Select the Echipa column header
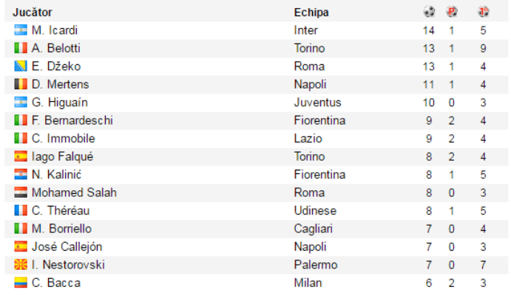Image resolution: width=511 pixels, height=295 pixels. [311, 13]
